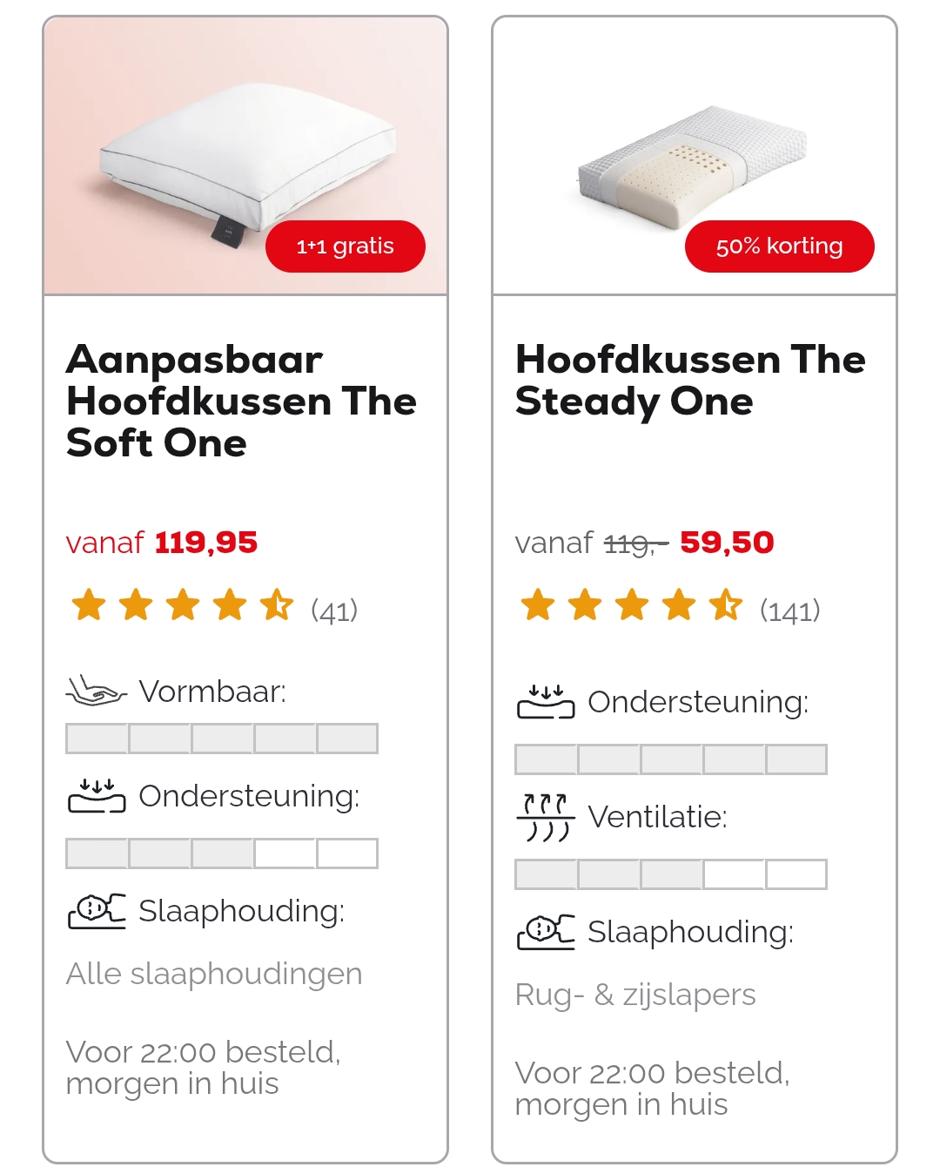Click the Ondersteuning icon for The Steady One
940x1174 pixels.
click(547, 699)
